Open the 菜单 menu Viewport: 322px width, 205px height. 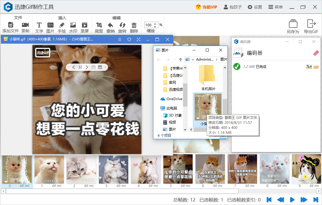coord(275,6)
